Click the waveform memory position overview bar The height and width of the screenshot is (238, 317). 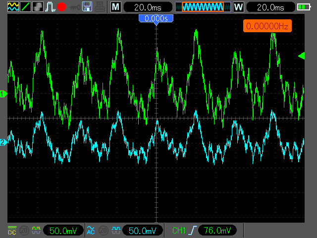[x=203, y=7]
